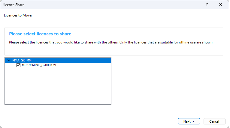Click the Next > button
The width and height of the screenshot is (230, 128).
pyautogui.click(x=189, y=121)
